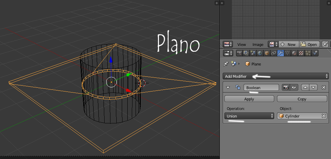Click the cube icon in the Cylinder object field

[x=281, y=116]
